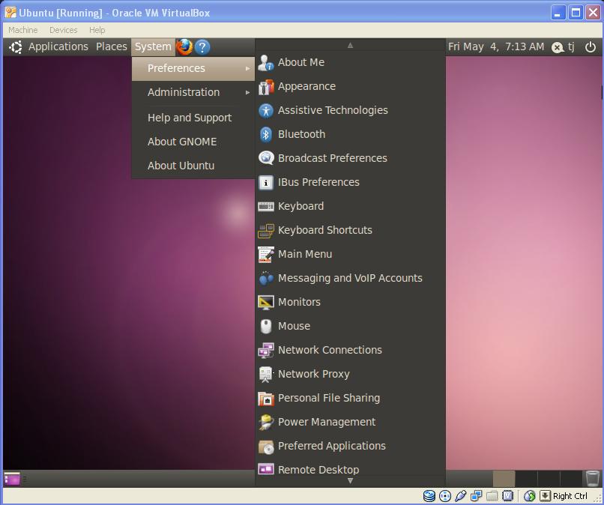Click the power shutdown icon in panel

[590, 46]
